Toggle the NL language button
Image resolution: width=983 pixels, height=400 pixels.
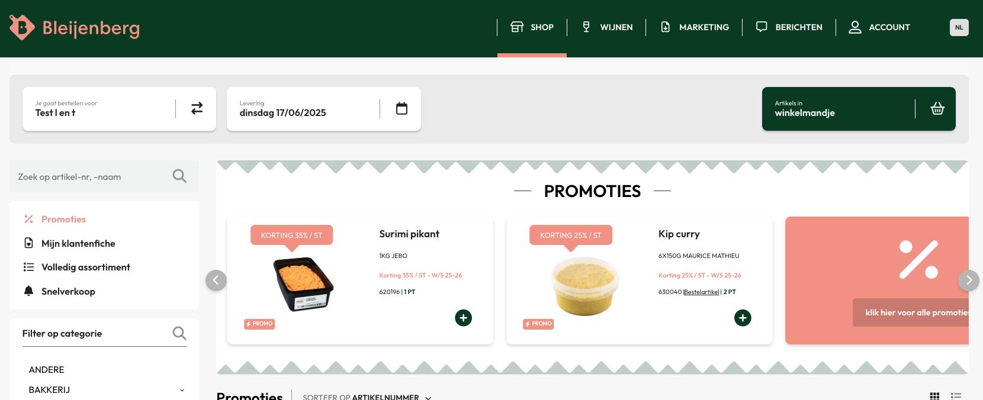click(959, 27)
